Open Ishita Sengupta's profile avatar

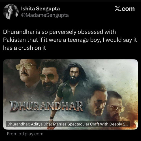pos(11,12)
